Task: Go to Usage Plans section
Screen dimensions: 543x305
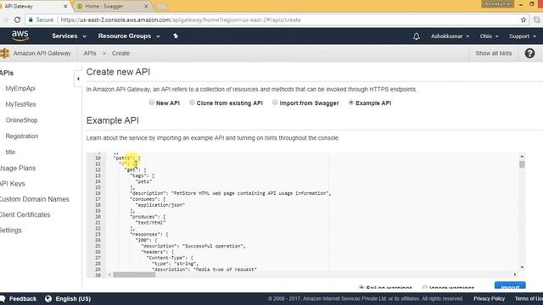Action: (18, 169)
